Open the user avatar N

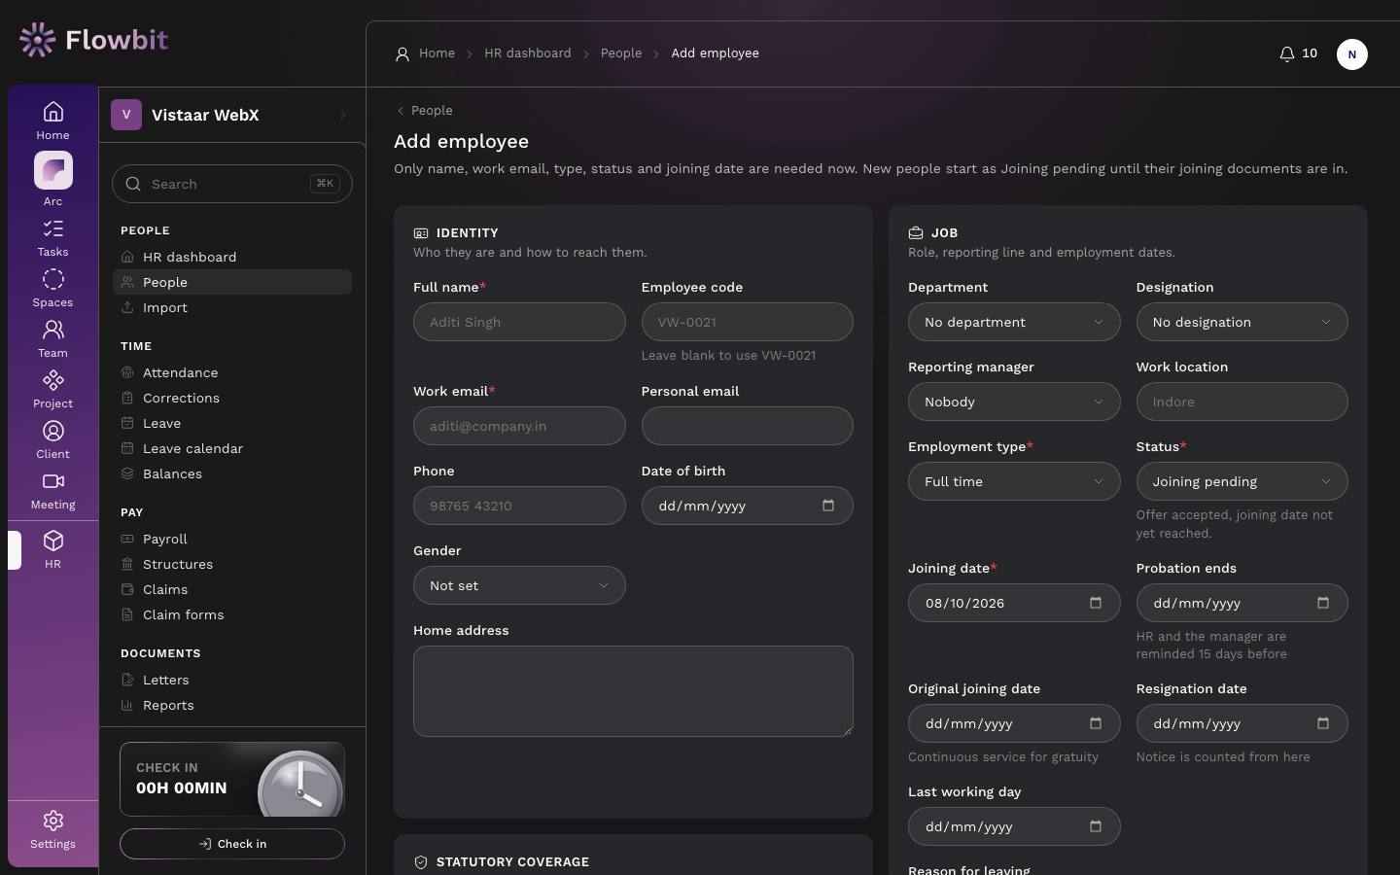point(1351,54)
